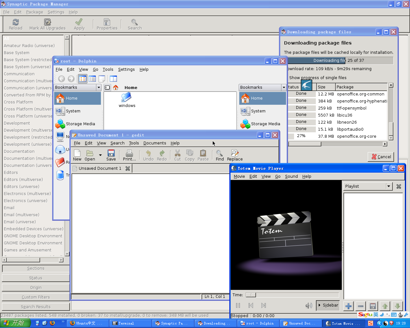The image size is (410, 328).
Task: Move Totem playlist item up
Action: point(385,306)
